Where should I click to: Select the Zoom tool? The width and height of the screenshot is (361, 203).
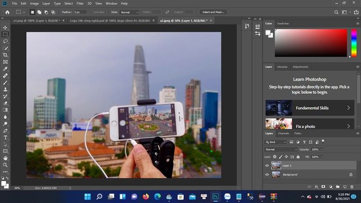point(5,165)
